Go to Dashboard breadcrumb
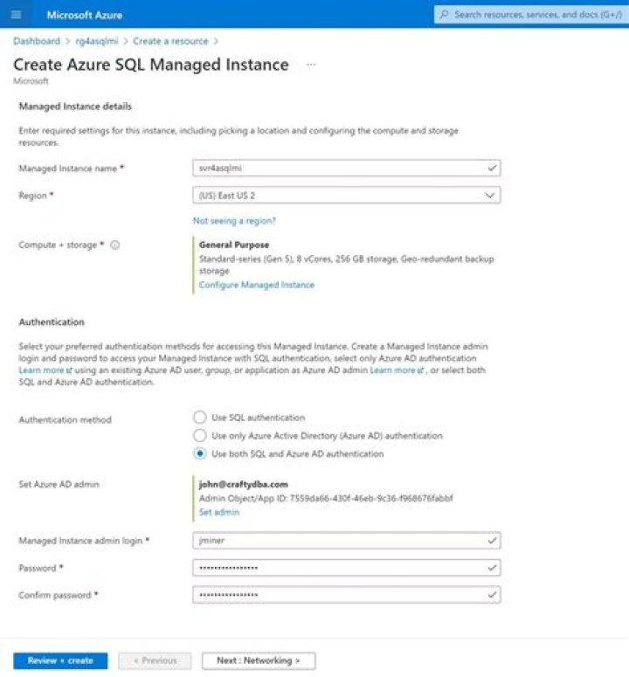 coord(37,41)
